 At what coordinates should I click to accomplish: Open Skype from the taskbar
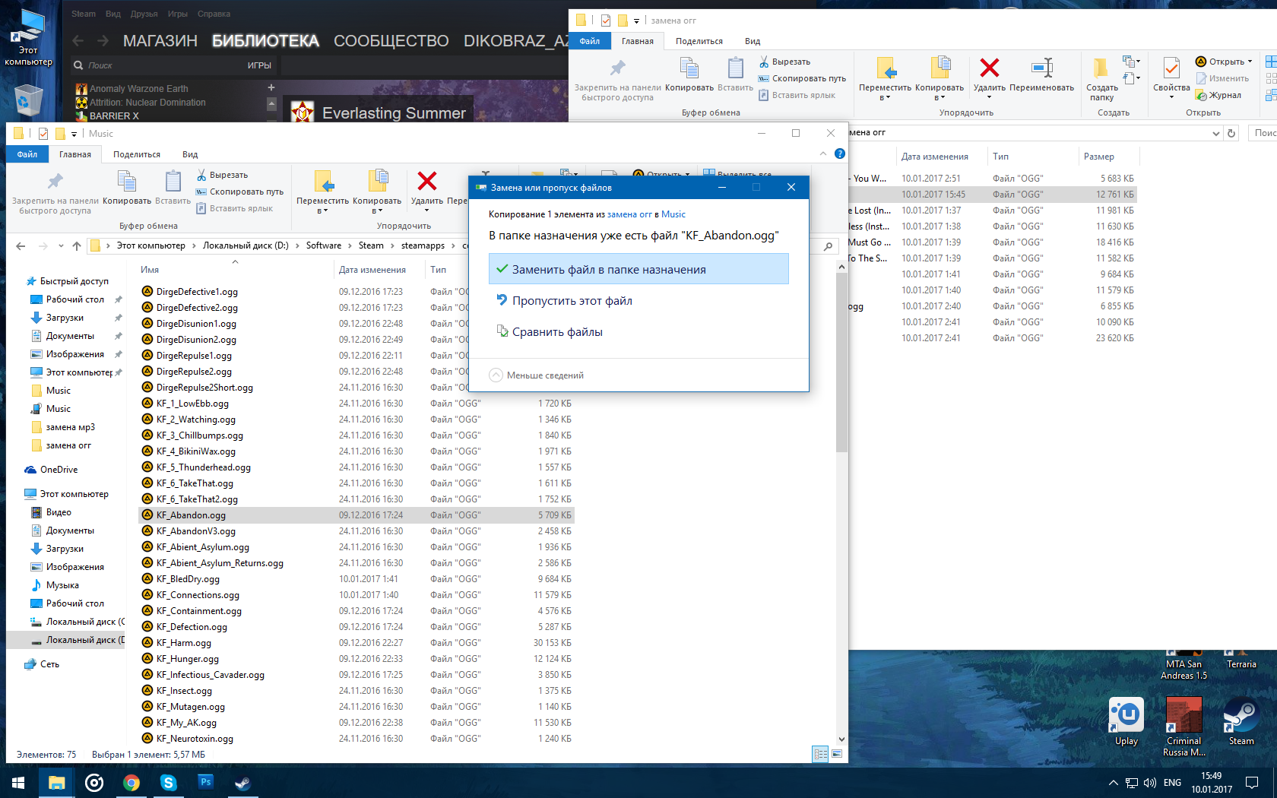[x=169, y=782]
